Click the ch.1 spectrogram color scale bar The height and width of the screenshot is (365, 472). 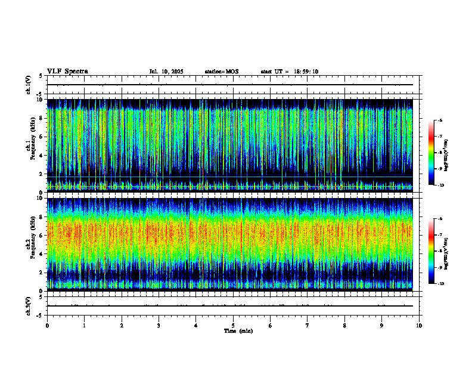click(431, 153)
